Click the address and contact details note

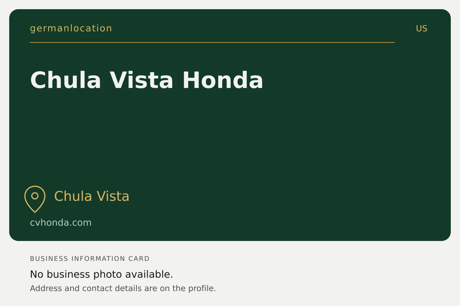pyautogui.click(x=123, y=288)
